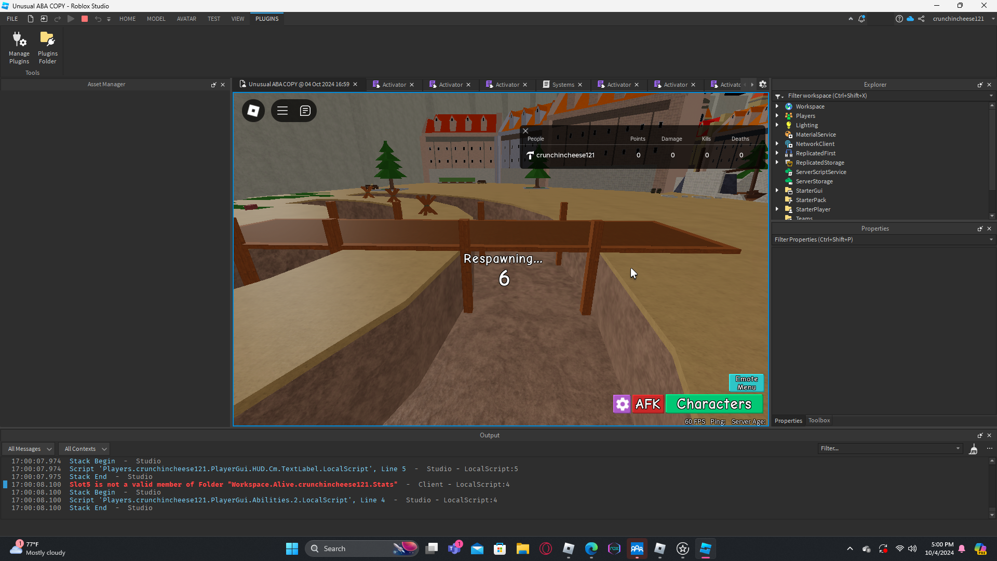997x561 pixels.
Task: Open the in-game purple settings gear
Action: [x=622, y=404]
